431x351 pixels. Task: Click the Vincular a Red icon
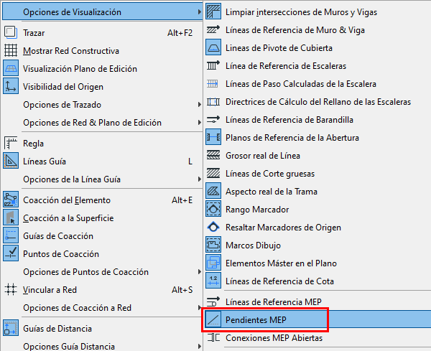click(11, 290)
